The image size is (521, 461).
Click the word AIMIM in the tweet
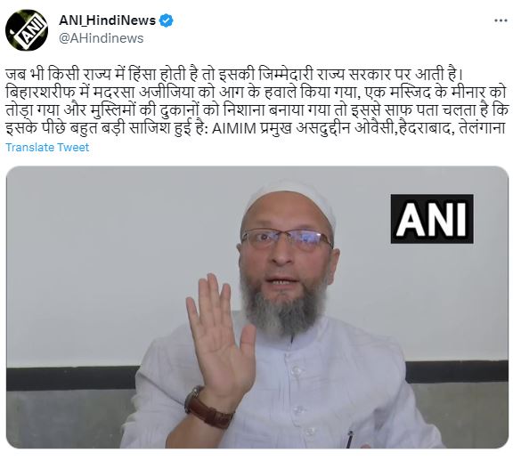click(x=233, y=128)
